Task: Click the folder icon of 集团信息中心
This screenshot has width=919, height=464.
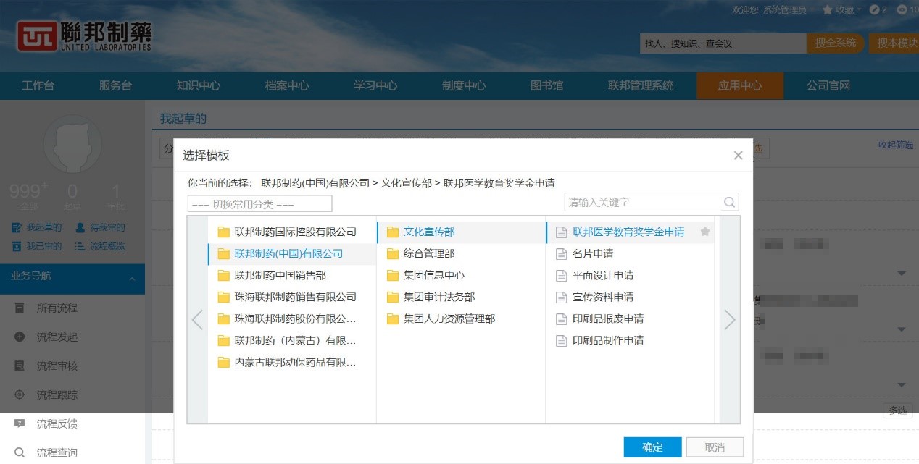Action: [393, 276]
